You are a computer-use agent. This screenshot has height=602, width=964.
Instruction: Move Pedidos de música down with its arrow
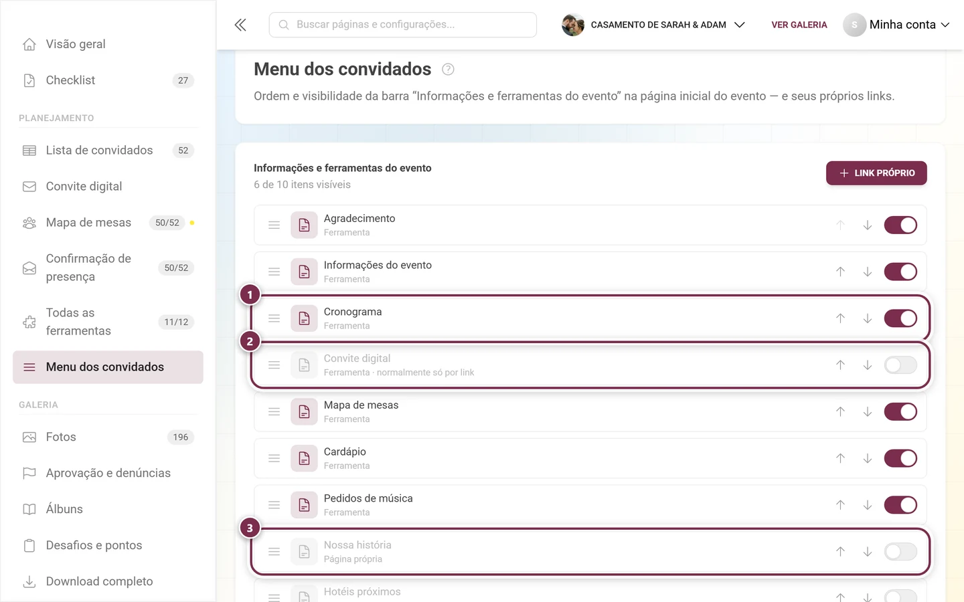pyautogui.click(x=868, y=505)
